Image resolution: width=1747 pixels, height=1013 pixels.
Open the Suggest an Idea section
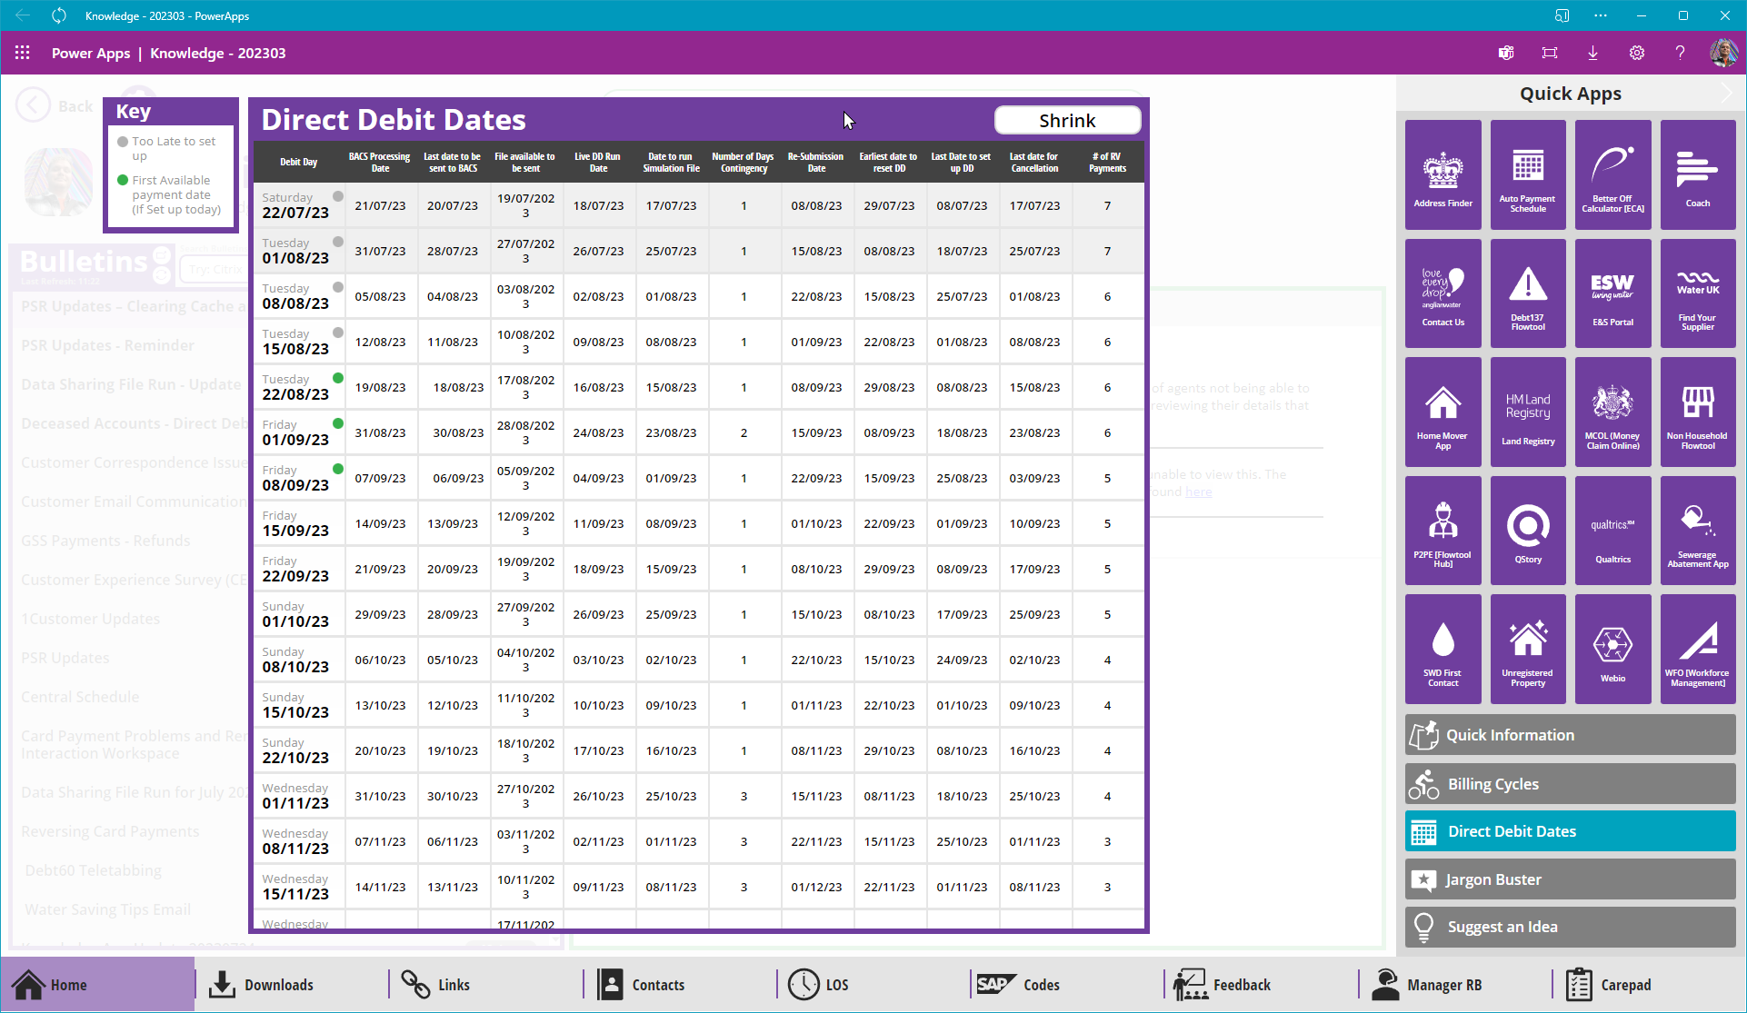coord(1570,927)
